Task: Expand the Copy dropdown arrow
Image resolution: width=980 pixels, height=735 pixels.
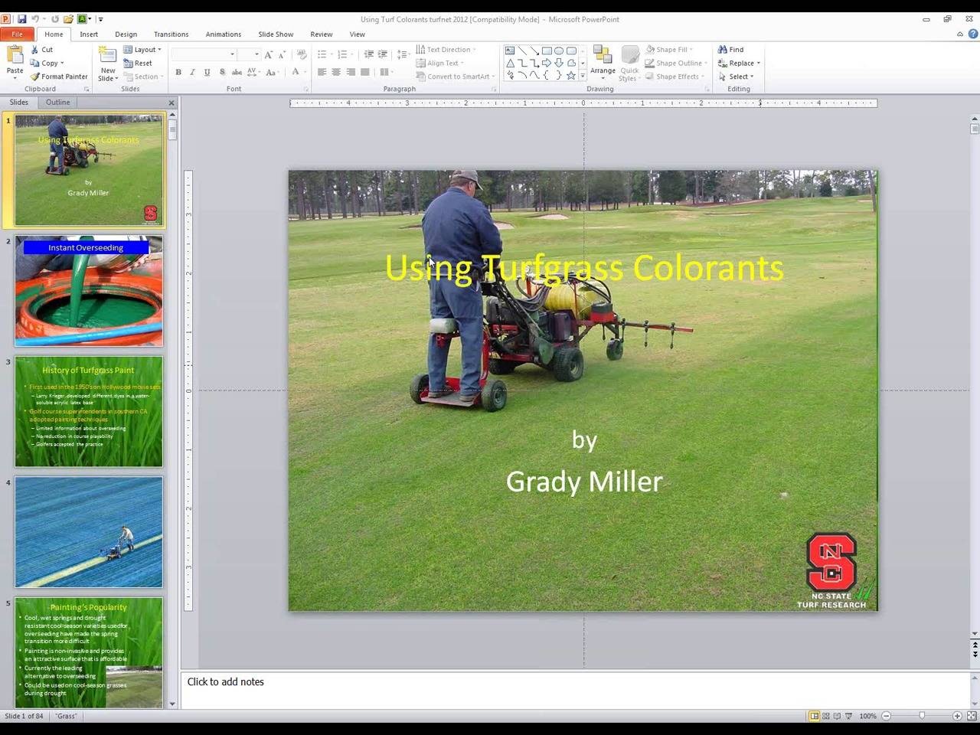Action: pos(62,64)
